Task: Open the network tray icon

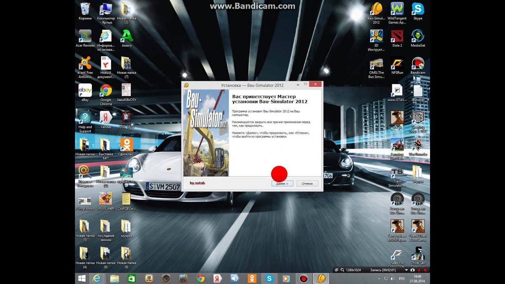Action: click(x=386, y=278)
